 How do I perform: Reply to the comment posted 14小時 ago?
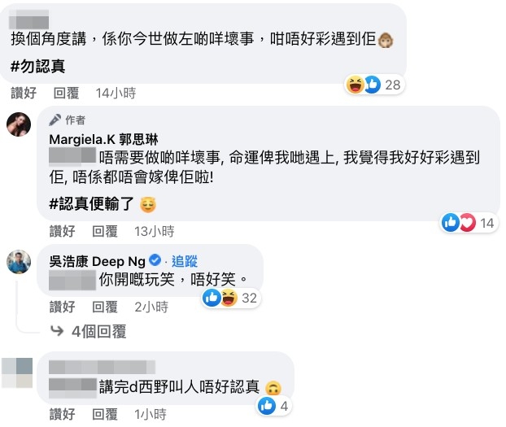pyautogui.click(x=66, y=93)
